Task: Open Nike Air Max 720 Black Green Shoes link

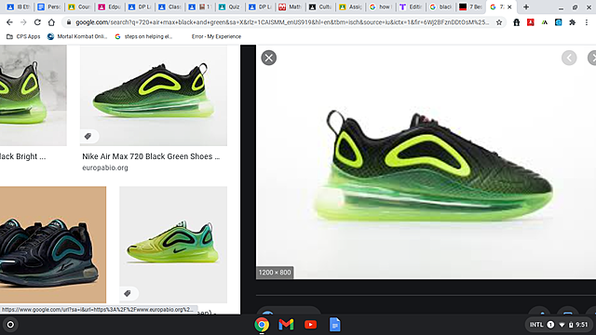Action: [x=151, y=156]
